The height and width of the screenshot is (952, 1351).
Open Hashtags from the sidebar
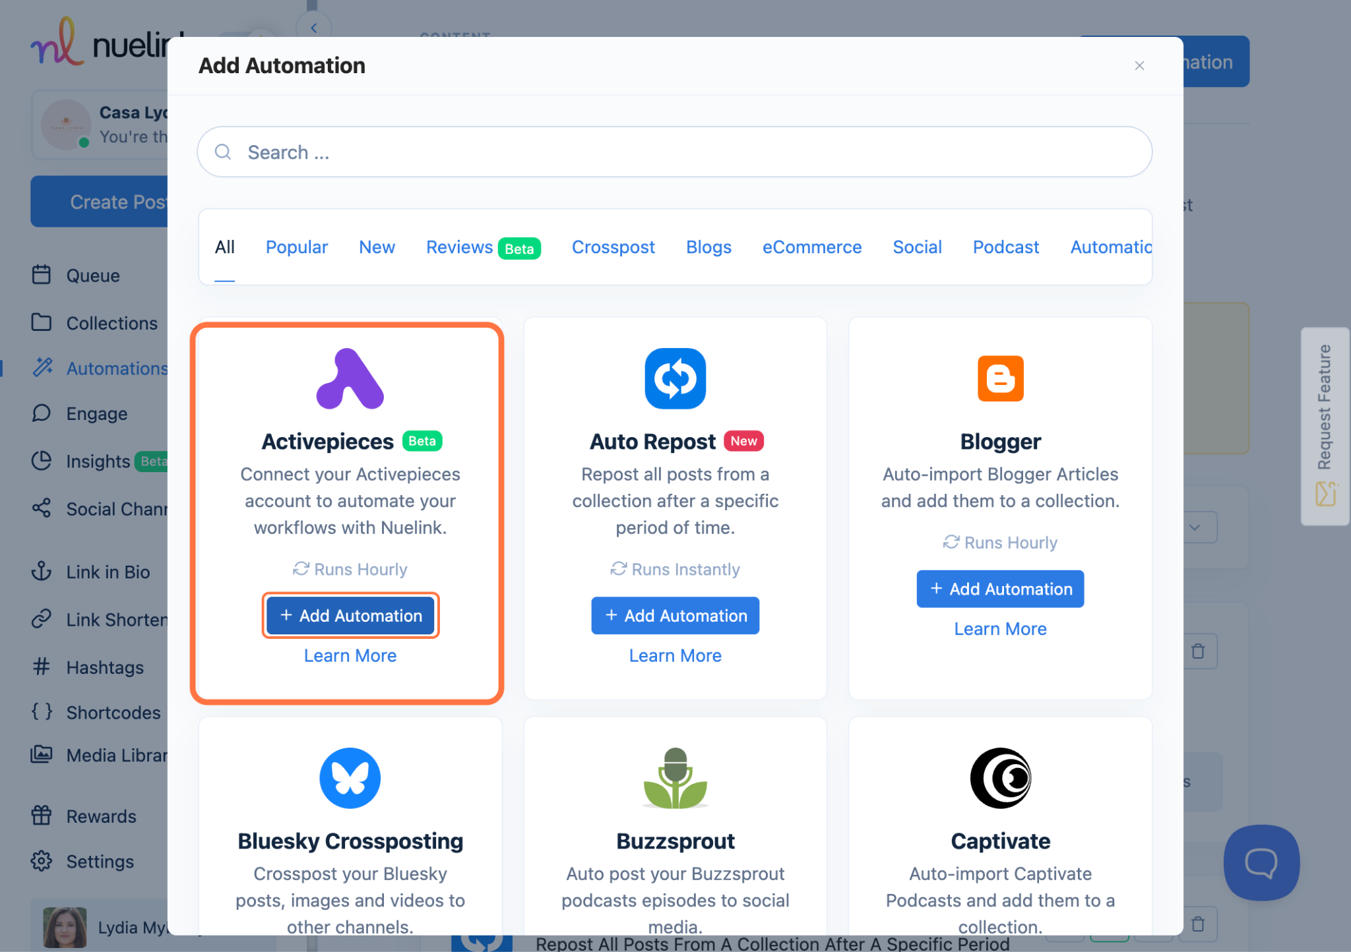[104, 667]
